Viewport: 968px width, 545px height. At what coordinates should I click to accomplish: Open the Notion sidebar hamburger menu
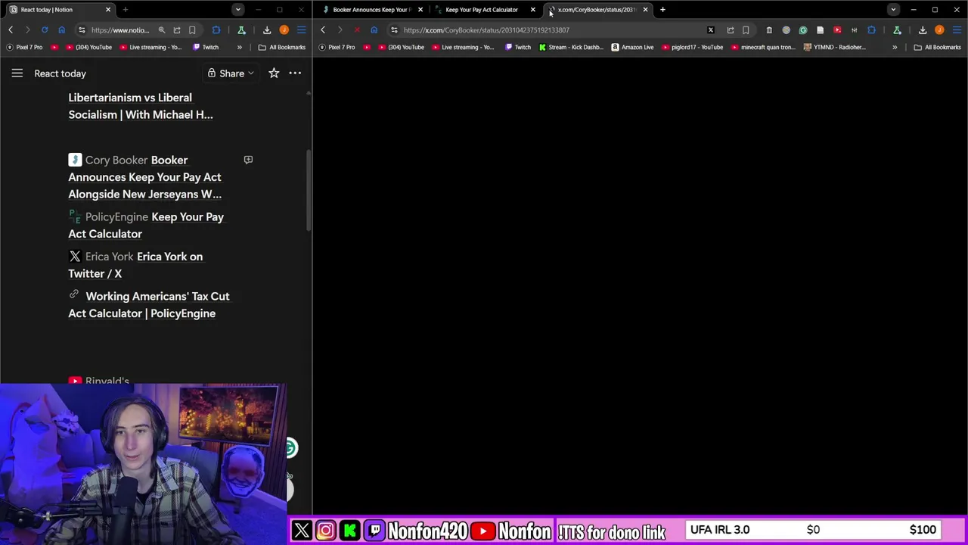17,73
